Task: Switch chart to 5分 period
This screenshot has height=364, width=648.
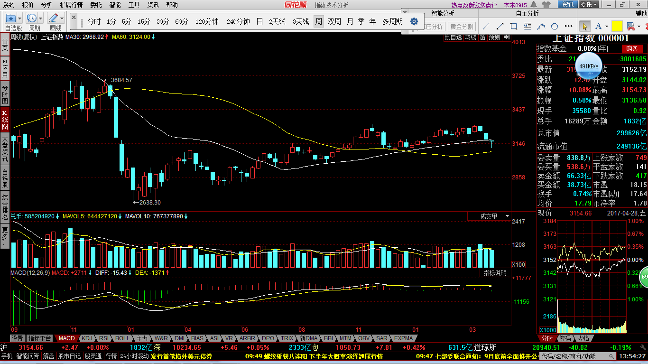Action: (x=127, y=21)
